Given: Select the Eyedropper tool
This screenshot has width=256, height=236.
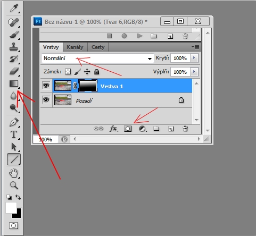Looking at the screenshot, I should (14, 9).
